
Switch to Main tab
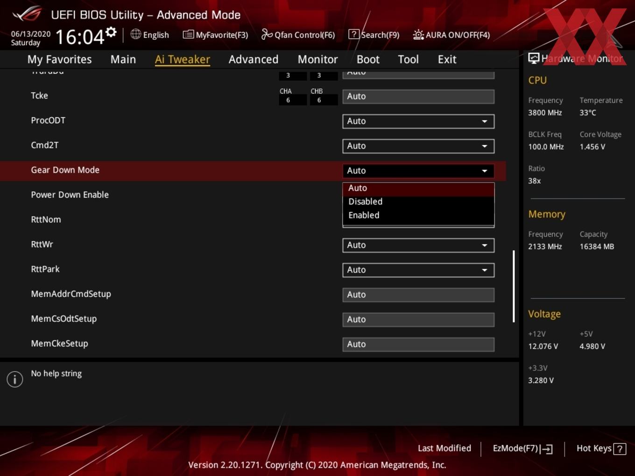(x=123, y=59)
